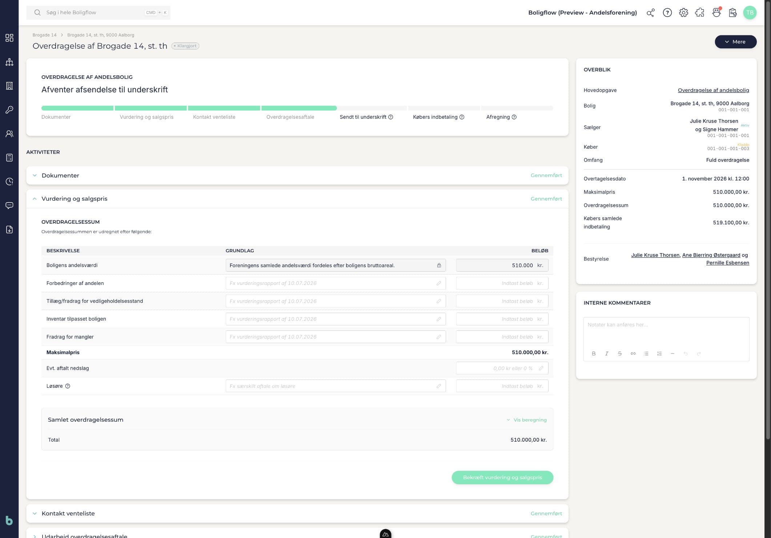
Task: Insert link in comments editor
Action: pyautogui.click(x=633, y=353)
